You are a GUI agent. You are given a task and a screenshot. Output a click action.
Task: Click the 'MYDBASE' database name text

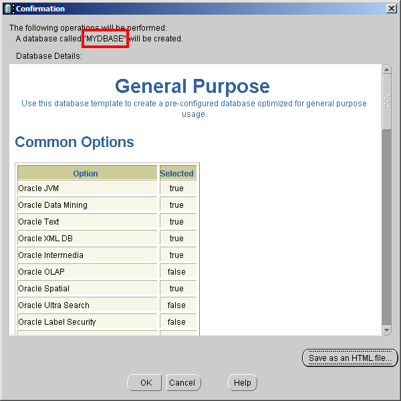pyautogui.click(x=105, y=39)
